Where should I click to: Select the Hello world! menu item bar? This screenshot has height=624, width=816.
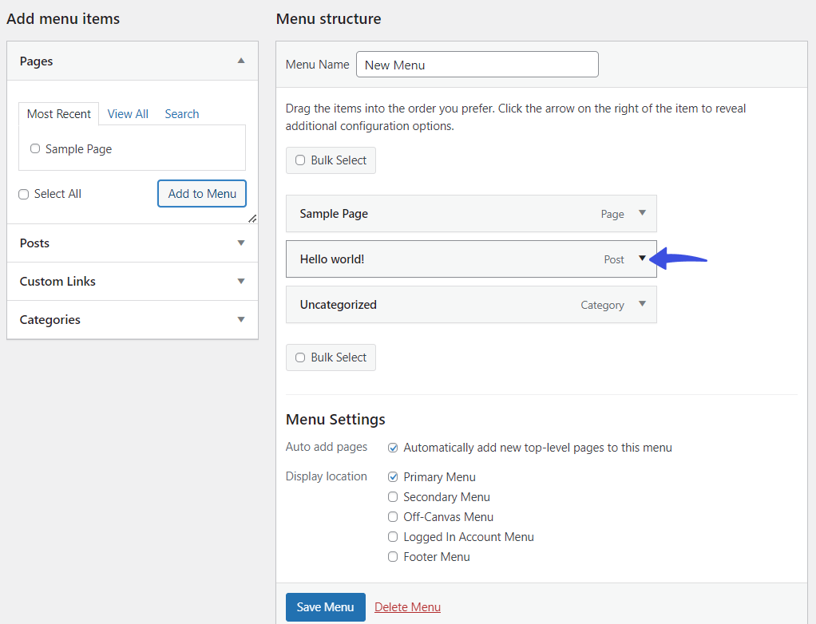tap(471, 259)
